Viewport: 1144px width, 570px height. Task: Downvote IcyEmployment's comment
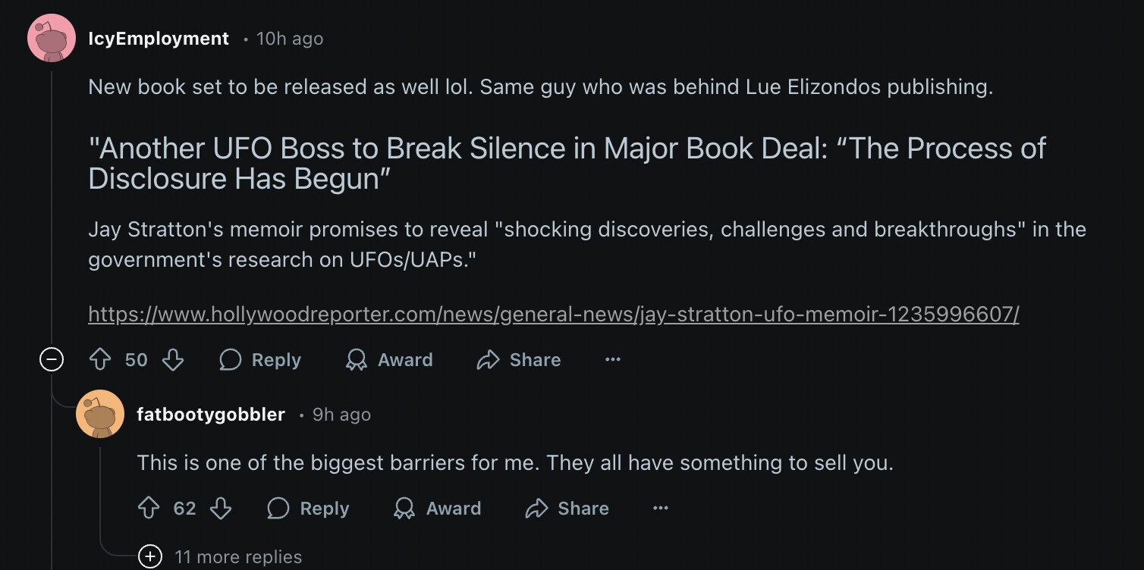173,359
